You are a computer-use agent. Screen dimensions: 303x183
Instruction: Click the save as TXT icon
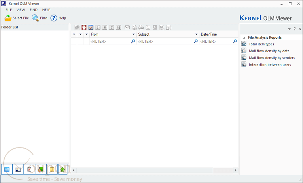pos(141,27)
